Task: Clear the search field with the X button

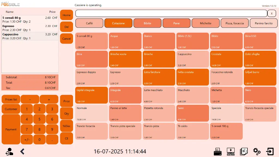Action: pyautogui.click(x=272, y=13)
